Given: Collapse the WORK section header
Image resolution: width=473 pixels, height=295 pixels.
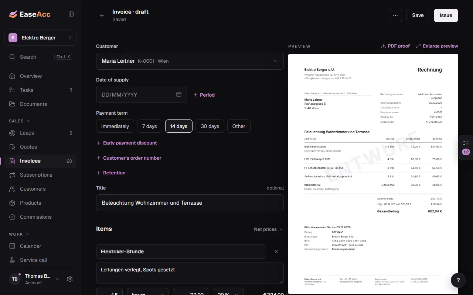Looking at the screenshot, I should coord(19,234).
